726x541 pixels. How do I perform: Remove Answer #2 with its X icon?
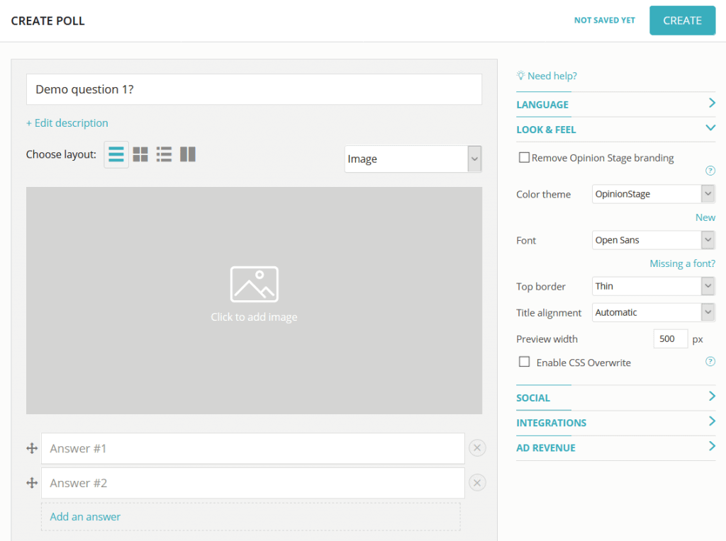pos(477,483)
